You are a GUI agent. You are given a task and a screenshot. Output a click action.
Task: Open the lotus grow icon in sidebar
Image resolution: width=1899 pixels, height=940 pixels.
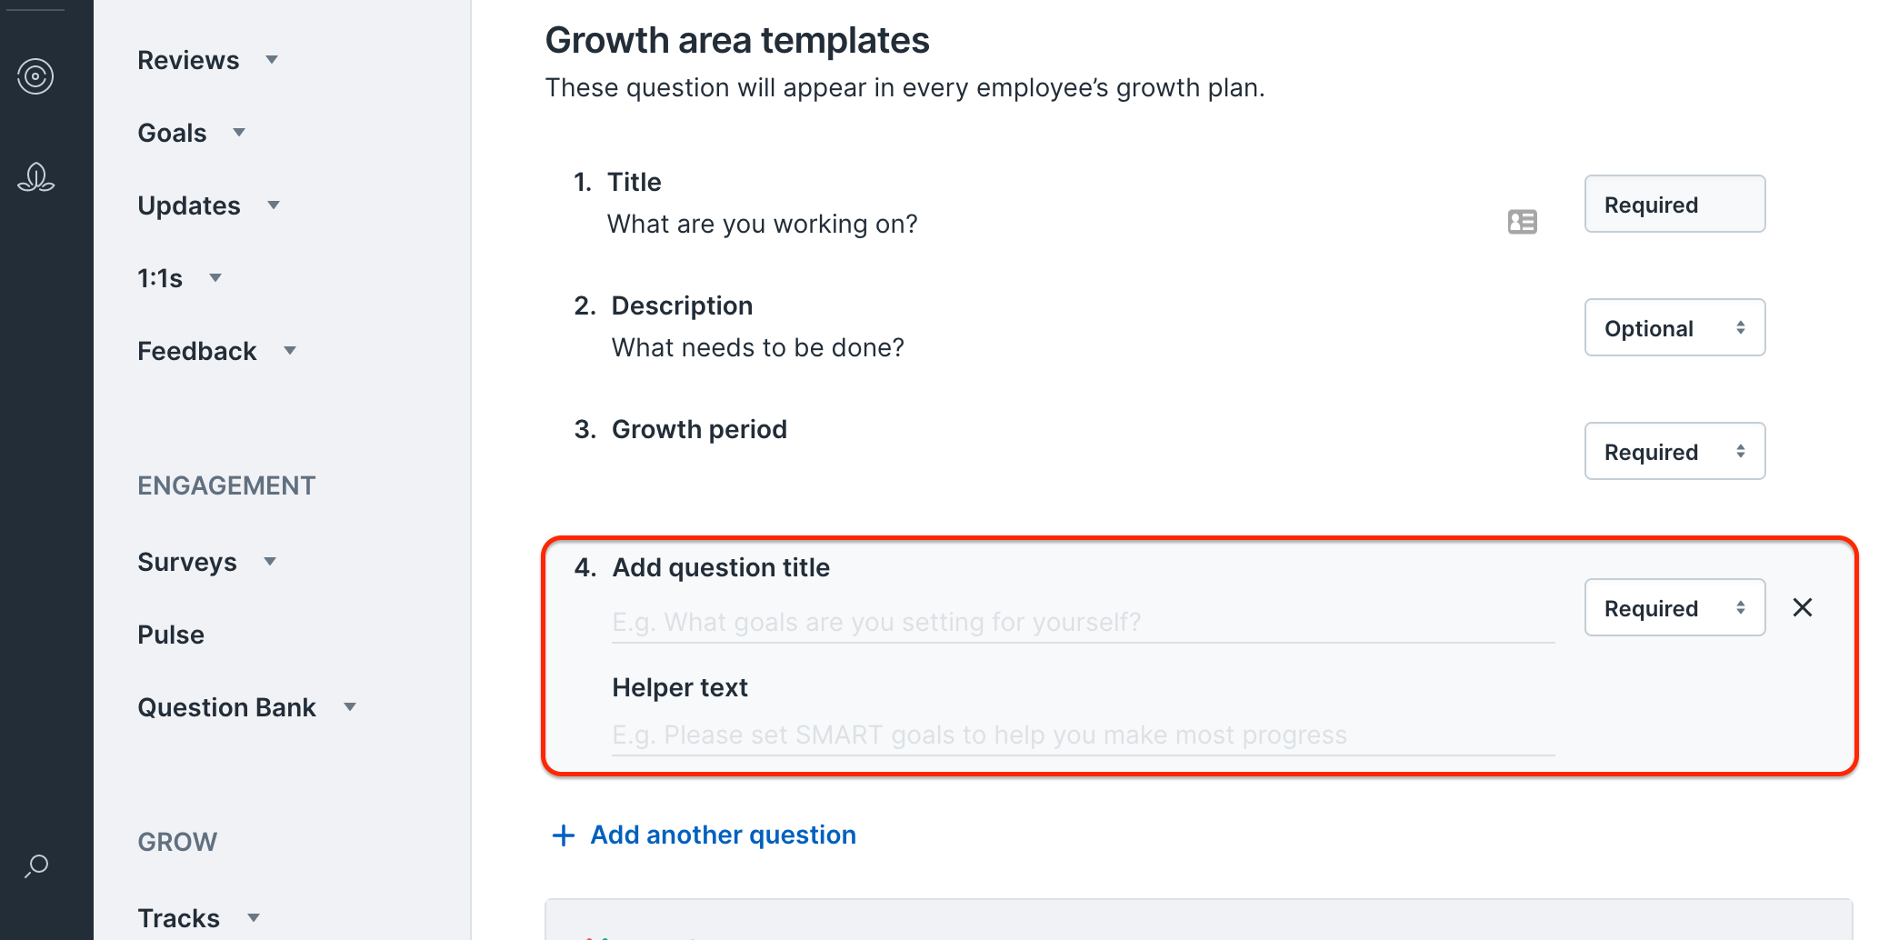35,177
